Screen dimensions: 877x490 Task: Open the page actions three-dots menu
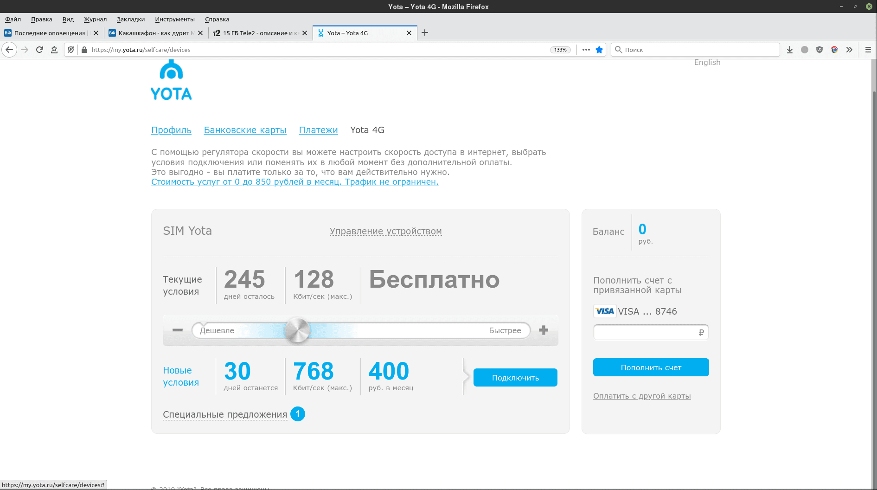[586, 50]
